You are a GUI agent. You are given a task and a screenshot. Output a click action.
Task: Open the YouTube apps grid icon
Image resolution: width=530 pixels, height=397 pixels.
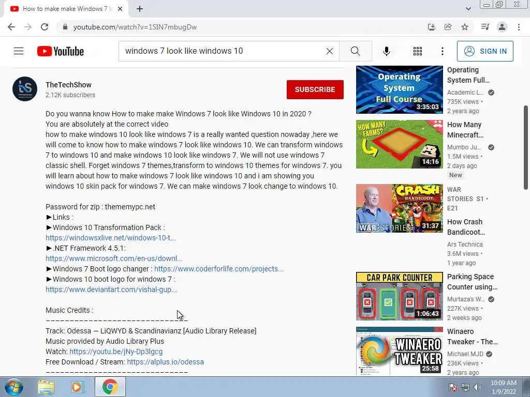pos(418,51)
